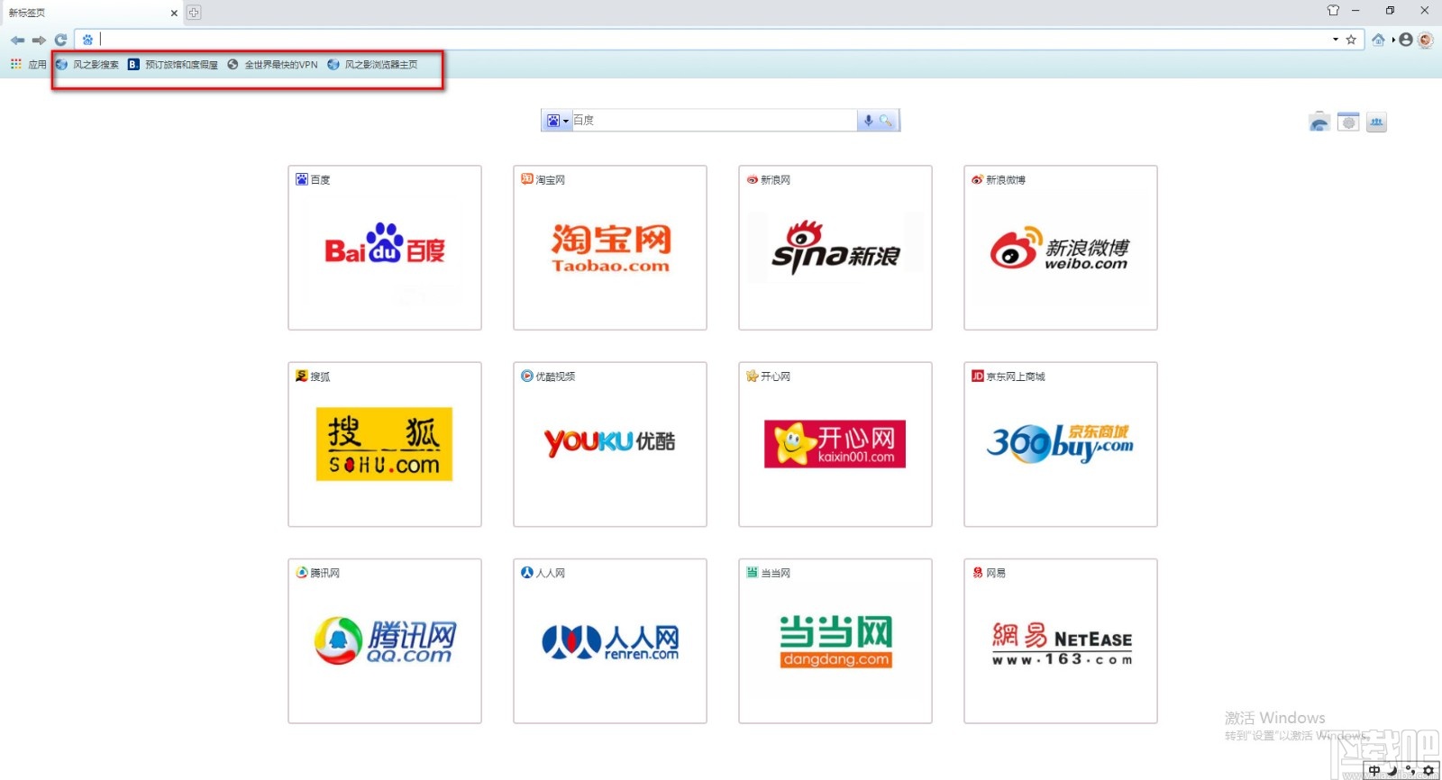Open the skin T-shirt icon in the title bar
This screenshot has width=1442, height=780.
pyautogui.click(x=1333, y=11)
